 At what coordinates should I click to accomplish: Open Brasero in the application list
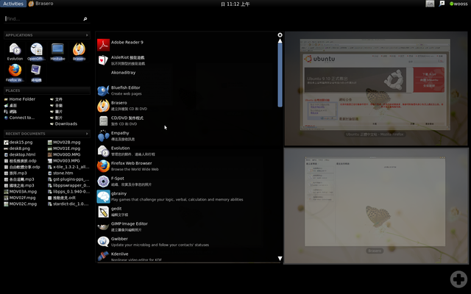pyautogui.click(x=122, y=106)
